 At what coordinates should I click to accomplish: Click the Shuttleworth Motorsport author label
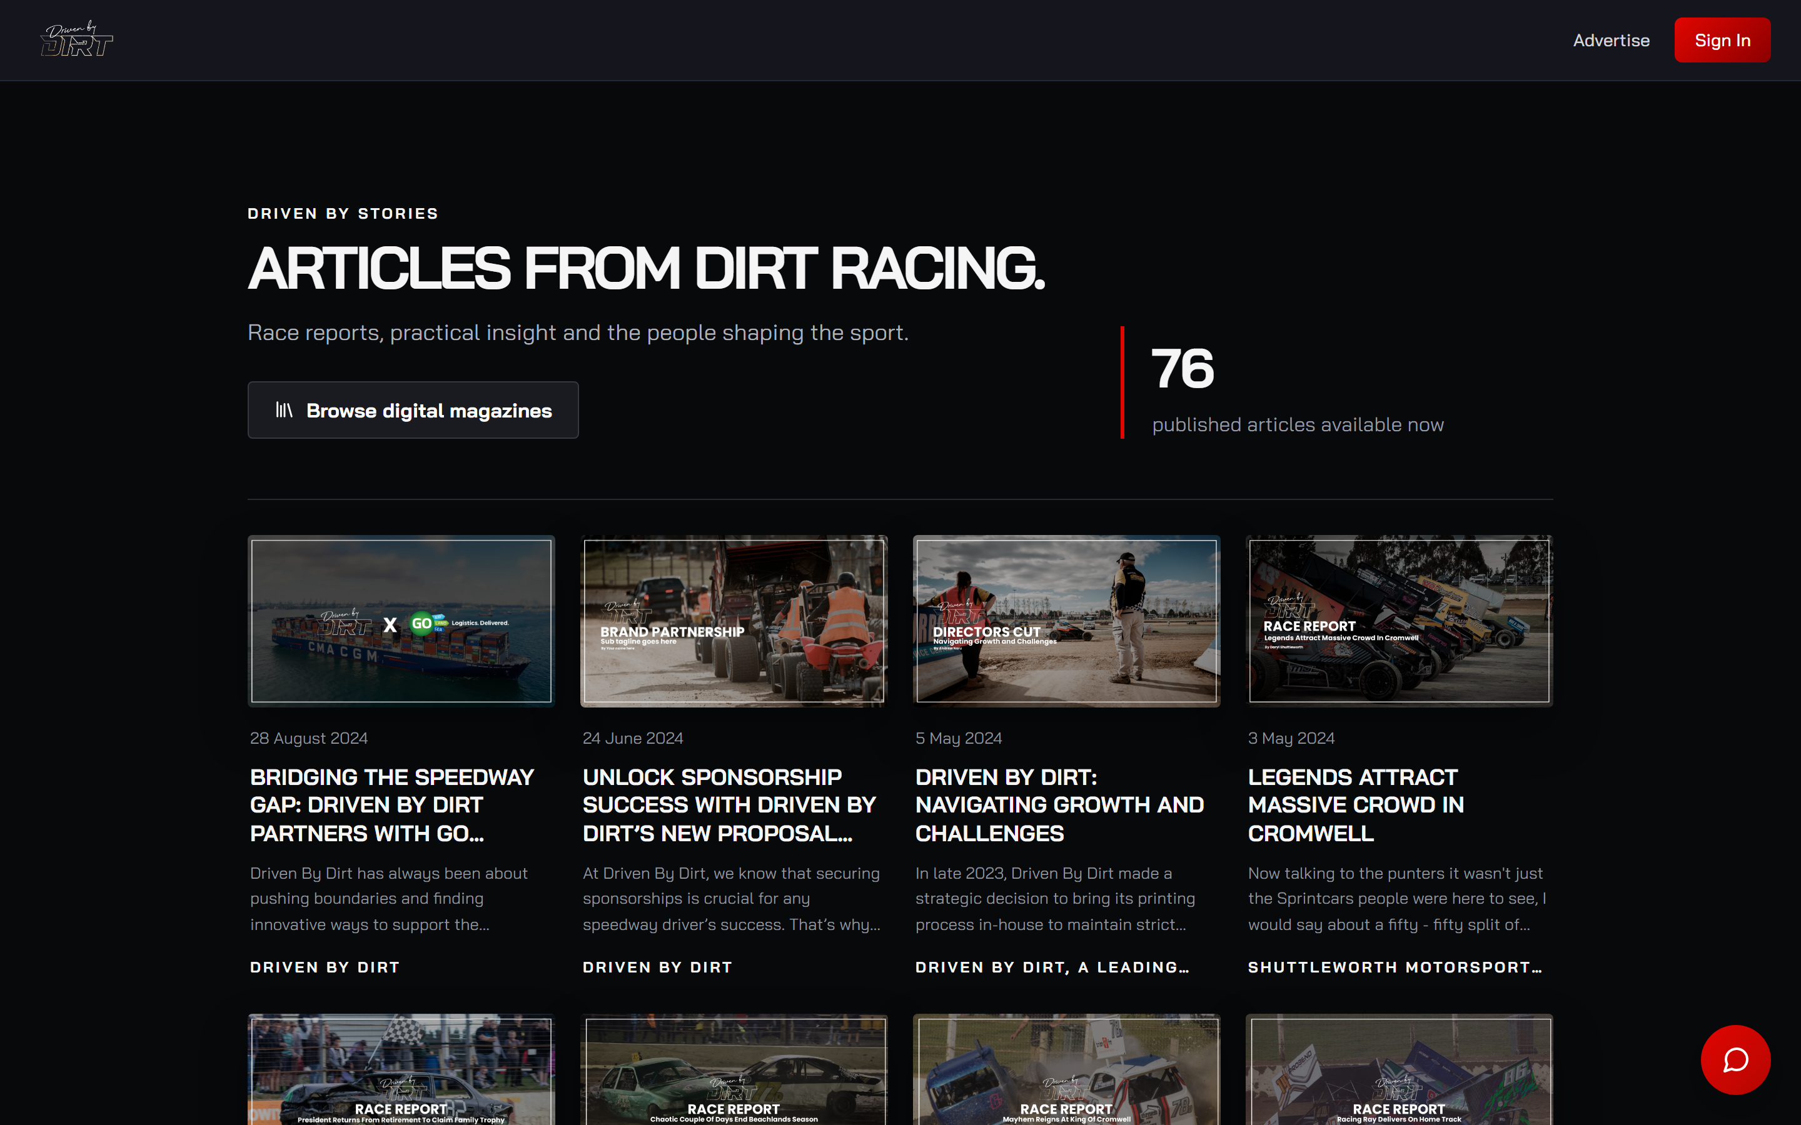pos(1395,967)
